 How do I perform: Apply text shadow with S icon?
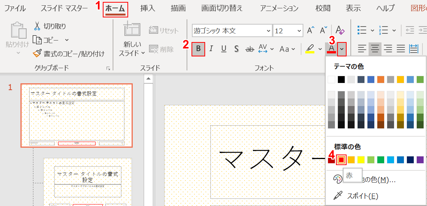237,49
